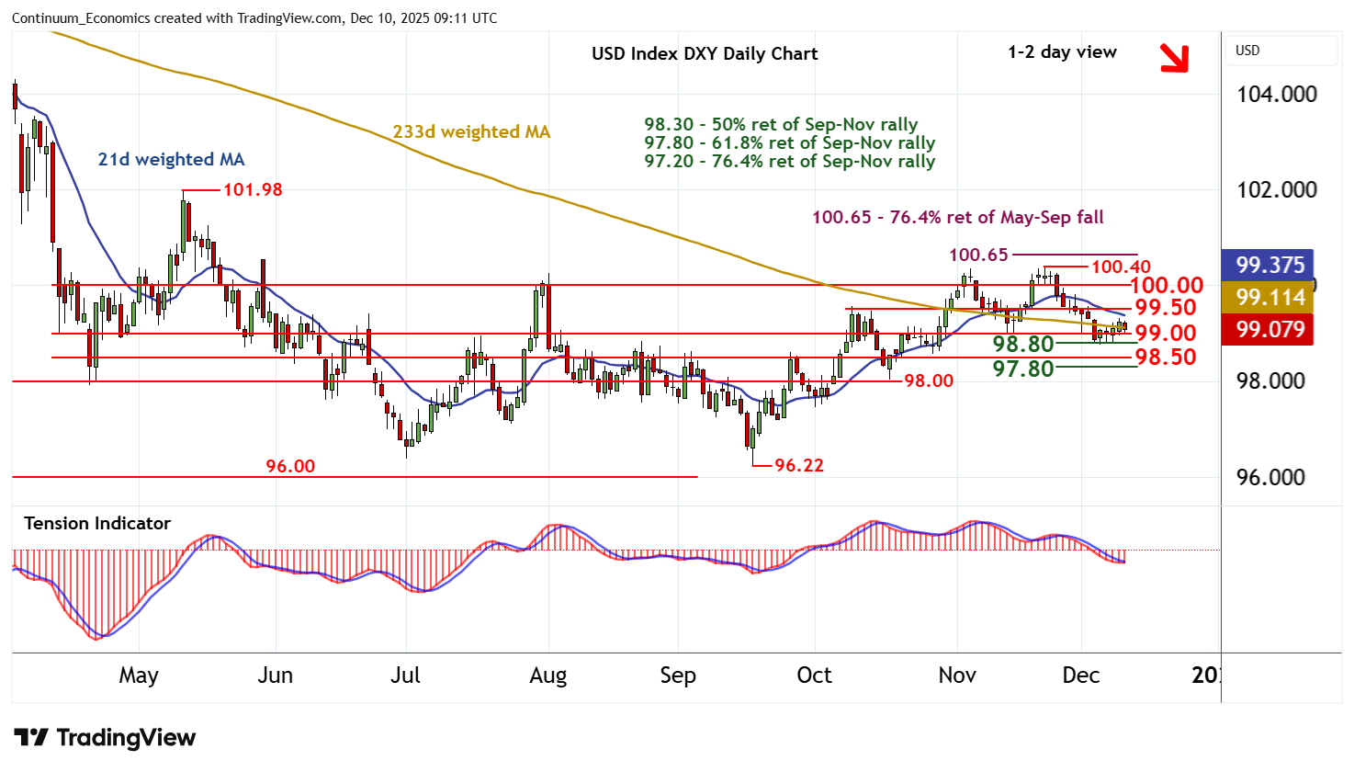Click the Tension Indicator panel title

point(97,523)
